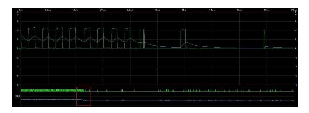Click the 6.0ms time axis label
This screenshot has height=113, width=309.
(103, 10)
